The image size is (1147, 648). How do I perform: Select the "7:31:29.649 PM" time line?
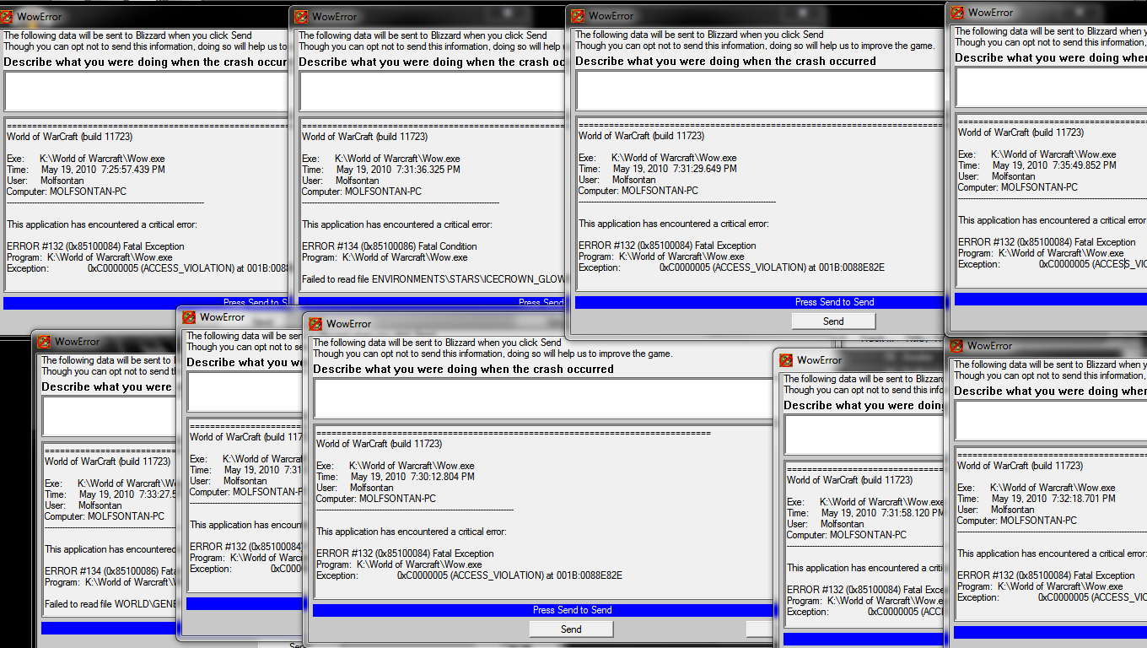click(658, 169)
